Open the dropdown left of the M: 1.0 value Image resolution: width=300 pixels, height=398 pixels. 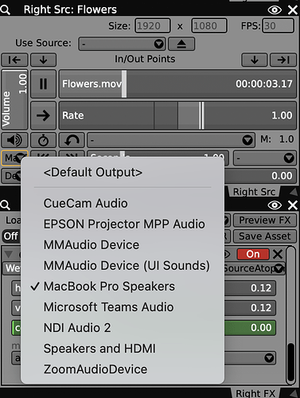(171, 140)
